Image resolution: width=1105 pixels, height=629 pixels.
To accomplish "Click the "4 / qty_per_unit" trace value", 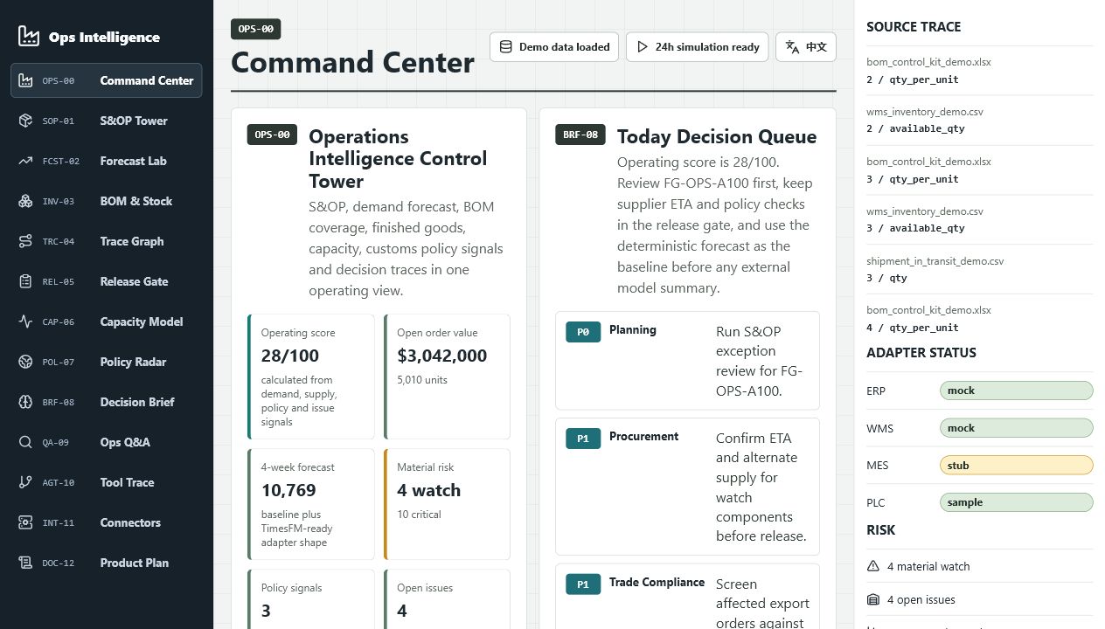I will [912, 328].
